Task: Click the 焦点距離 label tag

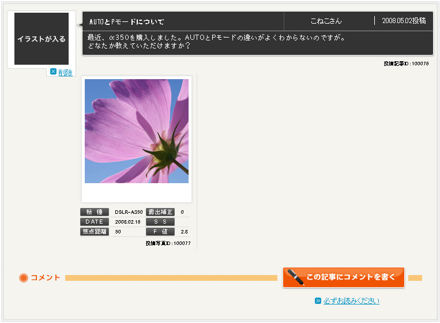Action: pos(95,232)
